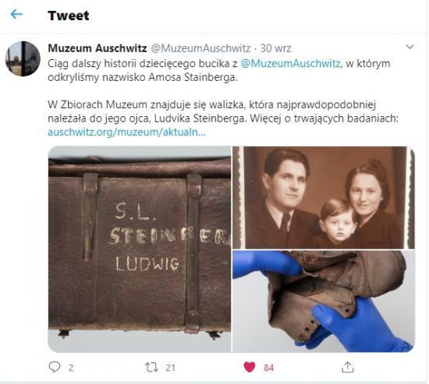Share the tweet via upload icon
This screenshot has width=429, height=384.
tap(347, 367)
